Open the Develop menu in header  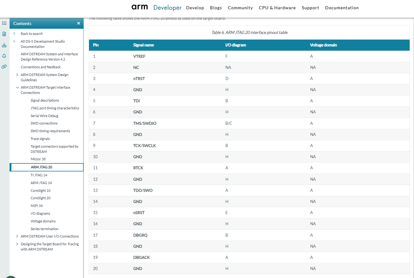click(195, 8)
